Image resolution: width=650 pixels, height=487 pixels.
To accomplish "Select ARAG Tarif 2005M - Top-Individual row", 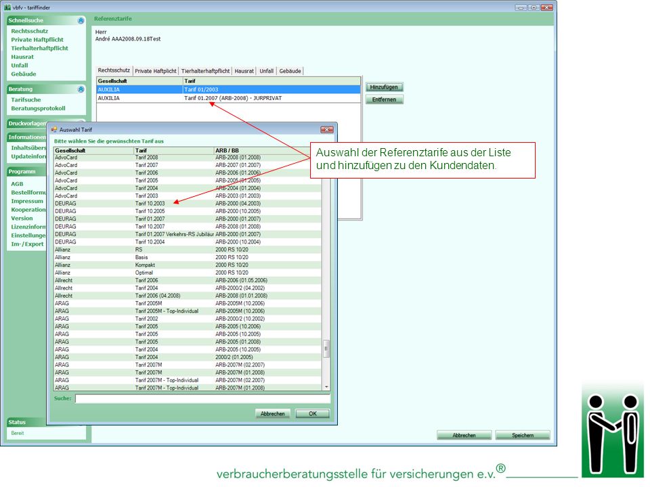I will (x=188, y=311).
